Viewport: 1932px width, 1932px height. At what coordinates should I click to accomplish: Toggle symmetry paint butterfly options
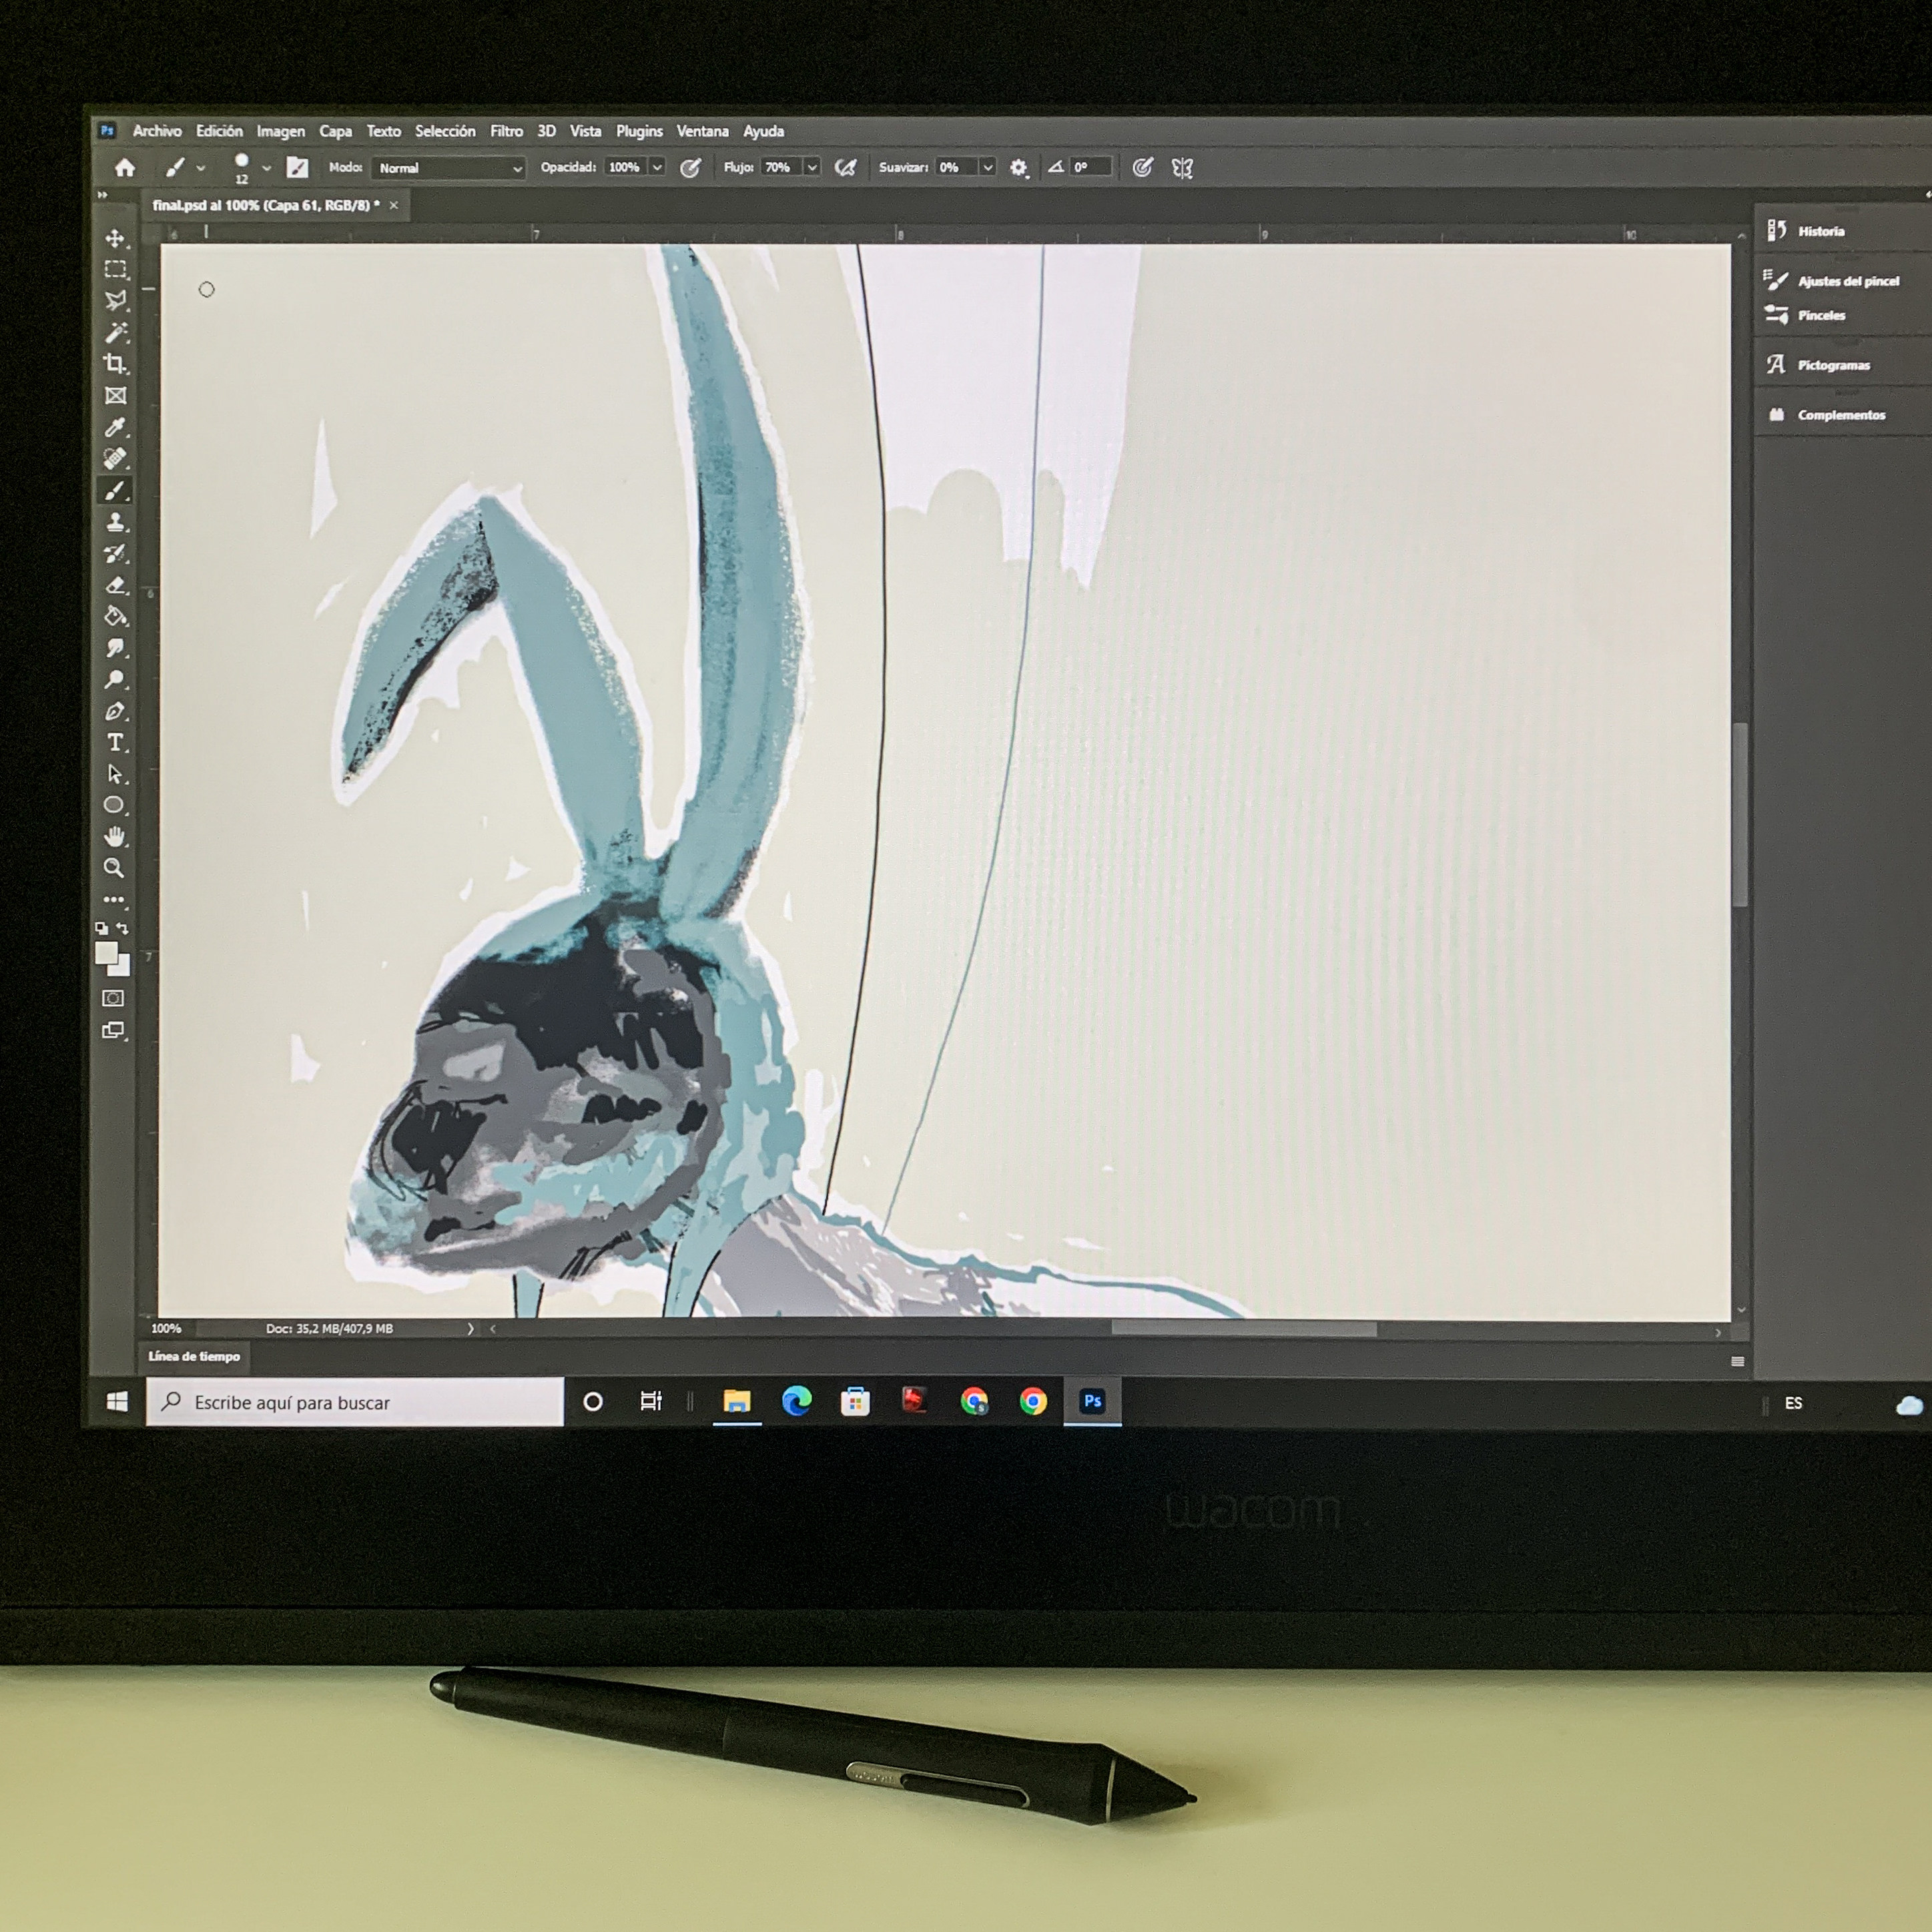1182,168
